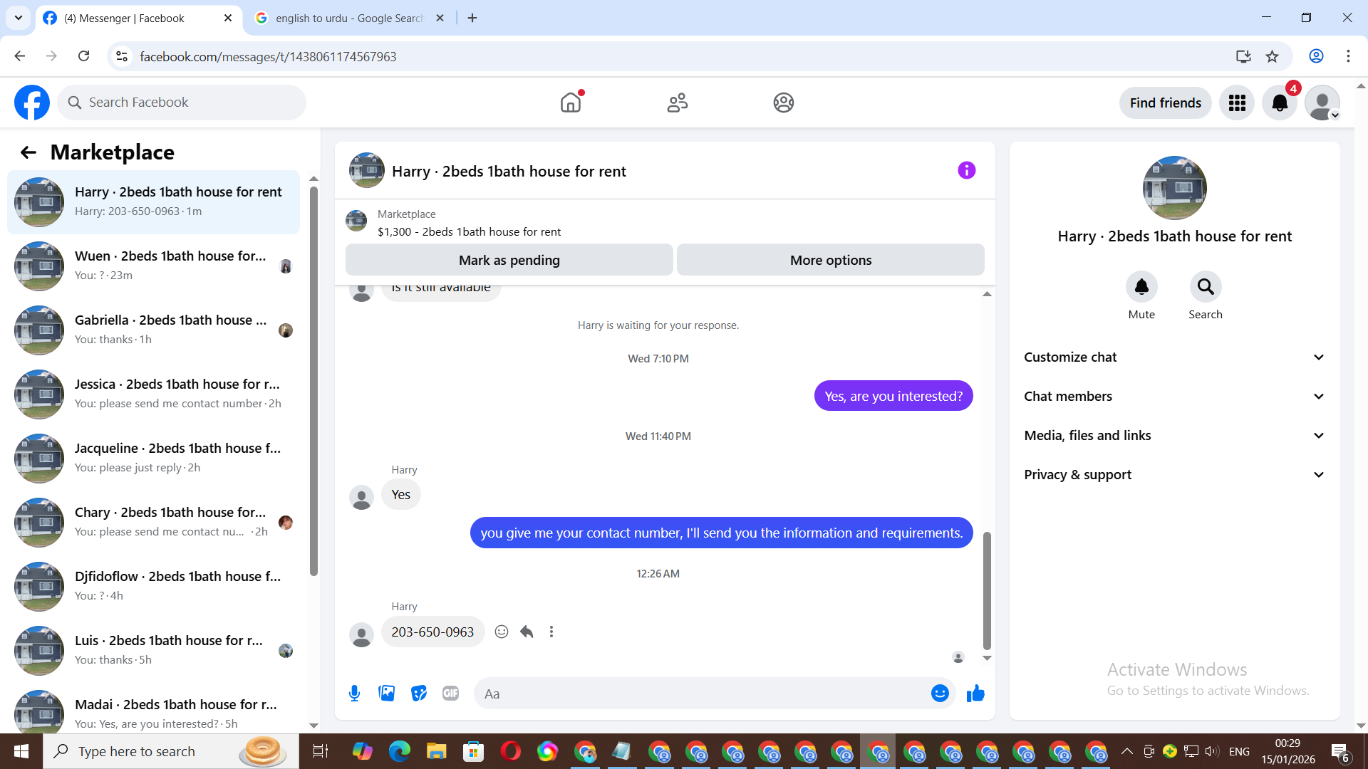This screenshot has width=1368, height=769.
Task: Click the chat message scrollbar thumb
Action: coord(987,590)
